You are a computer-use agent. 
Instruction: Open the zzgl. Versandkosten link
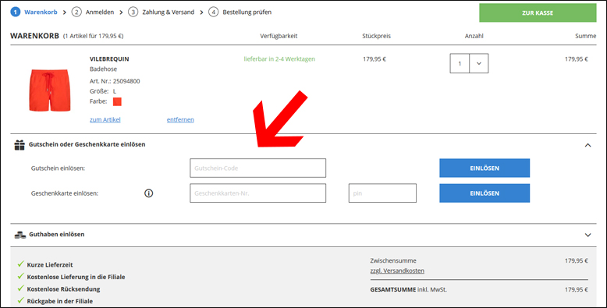click(x=397, y=271)
